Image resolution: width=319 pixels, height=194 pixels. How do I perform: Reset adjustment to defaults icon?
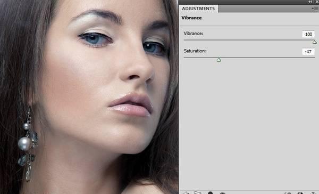pyautogui.click(x=300, y=193)
